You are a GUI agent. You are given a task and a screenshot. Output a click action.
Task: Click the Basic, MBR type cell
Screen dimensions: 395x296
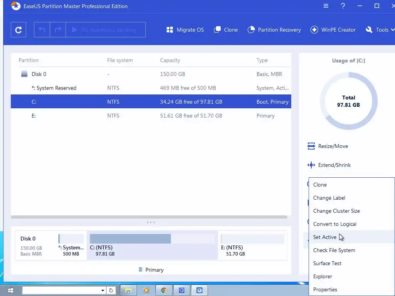pyautogui.click(x=269, y=74)
